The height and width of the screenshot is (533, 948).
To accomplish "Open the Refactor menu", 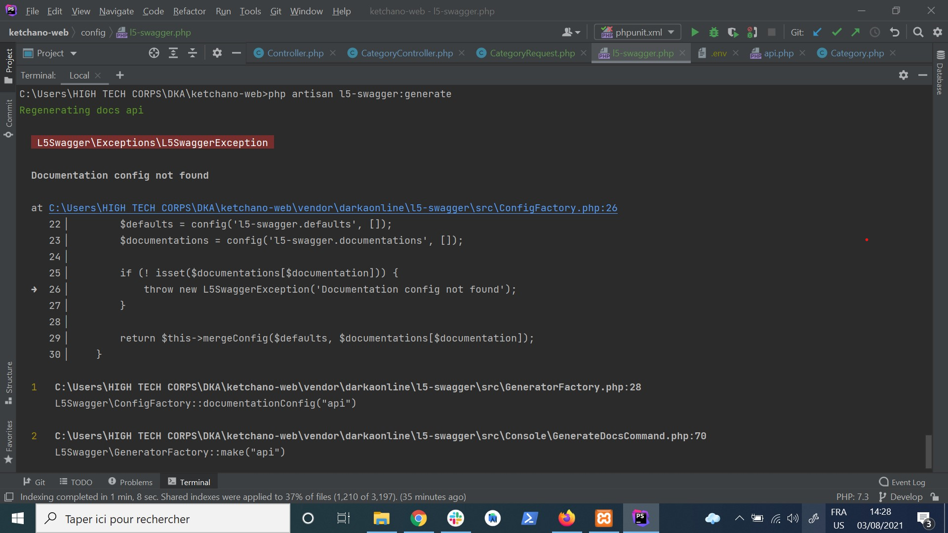I will coord(189,11).
